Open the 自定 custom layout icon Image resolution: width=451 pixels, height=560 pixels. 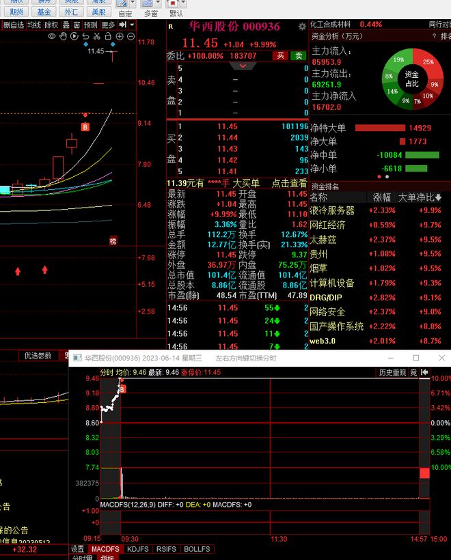122,3
